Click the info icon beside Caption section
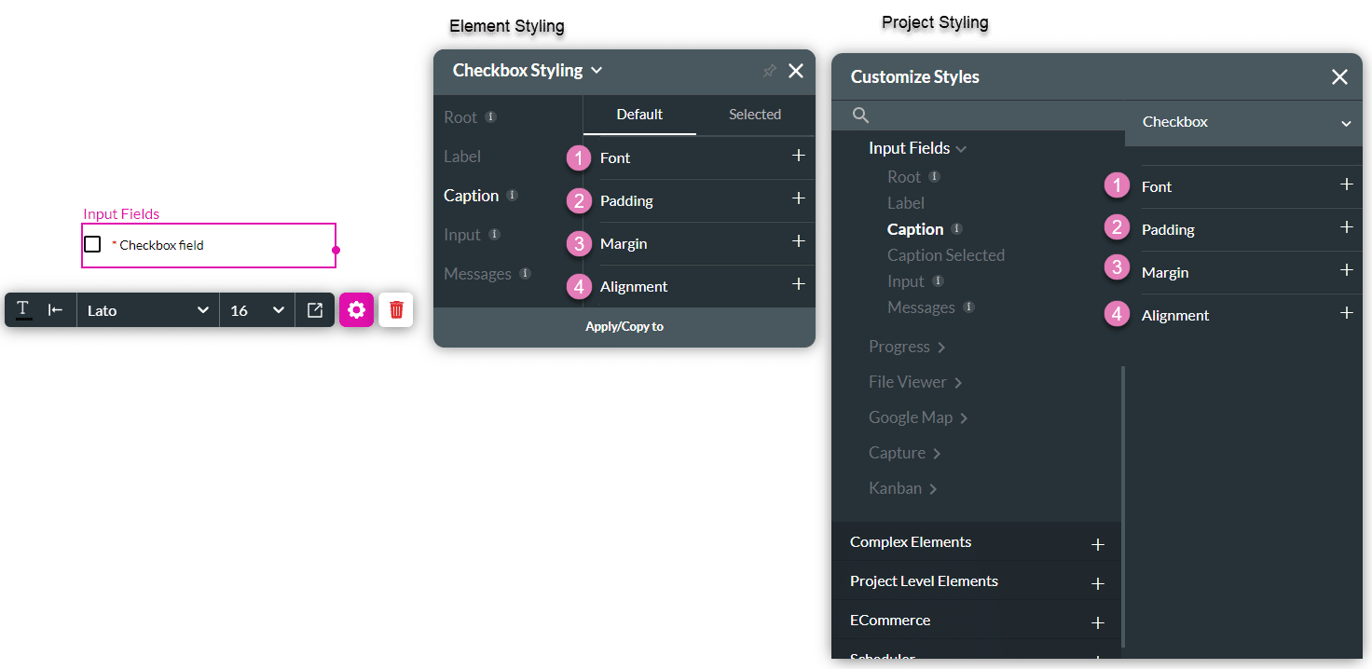1372x669 pixels. coord(513,196)
